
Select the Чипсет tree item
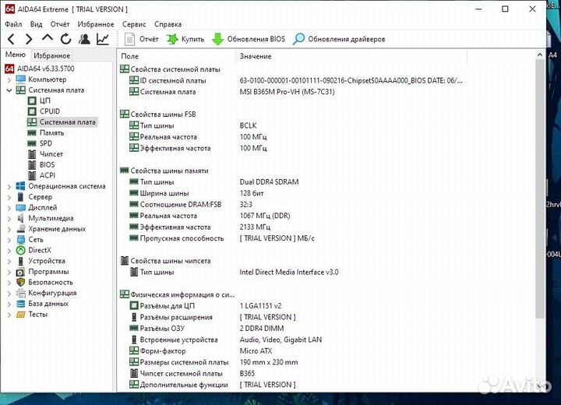(51, 154)
